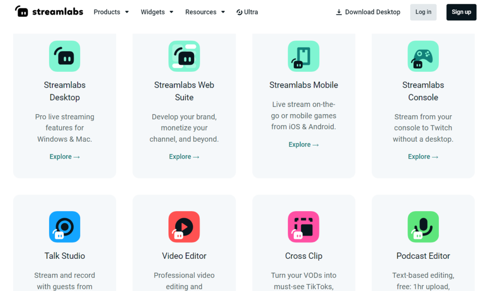Click the download arrow icon

(339, 12)
